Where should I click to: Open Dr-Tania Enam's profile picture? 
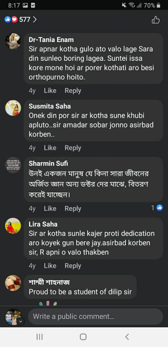click(13, 41)
